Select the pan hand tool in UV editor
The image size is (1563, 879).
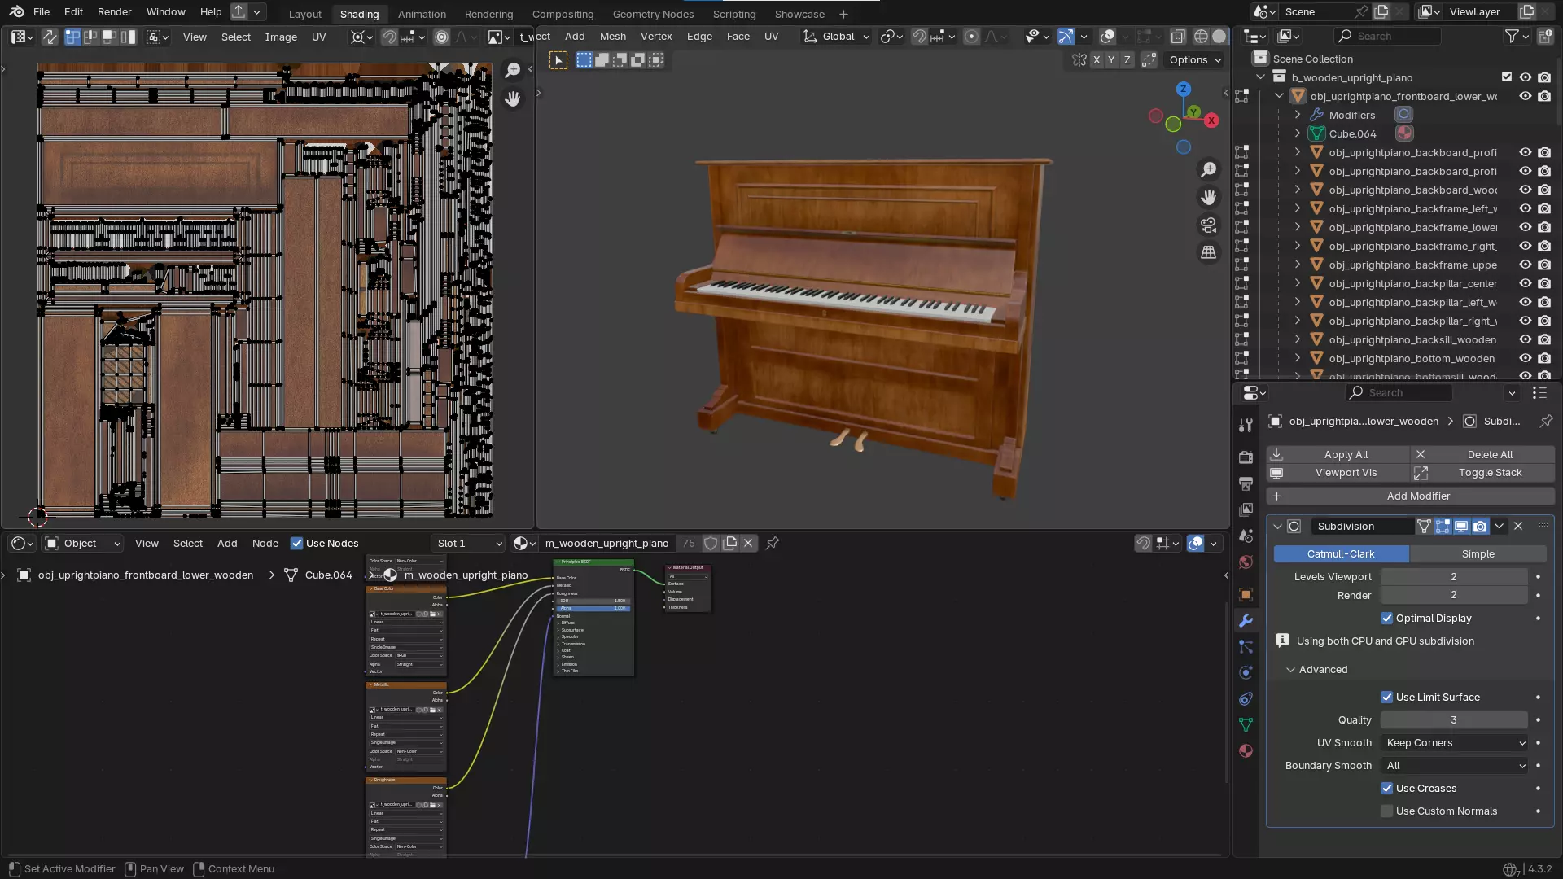pos(512,98)
